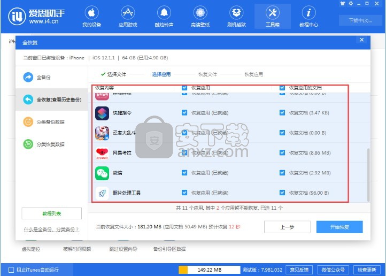
Task: Uncheck 恢复文档 (8.86 MB) for 网易考拉
Action: click(282, 152)
